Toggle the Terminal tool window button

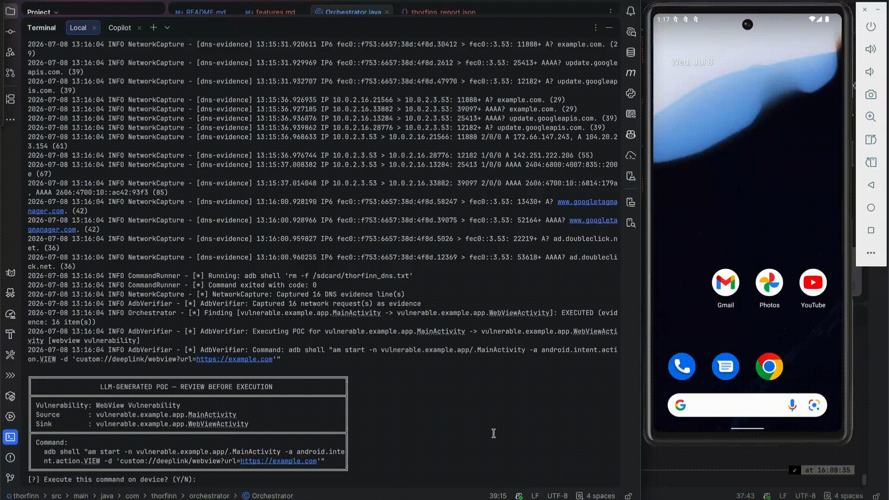[x=10, y=437]
